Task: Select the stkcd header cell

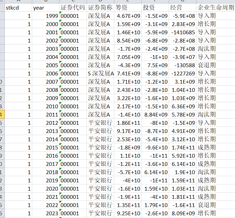Action: click(x=18, y=8)
